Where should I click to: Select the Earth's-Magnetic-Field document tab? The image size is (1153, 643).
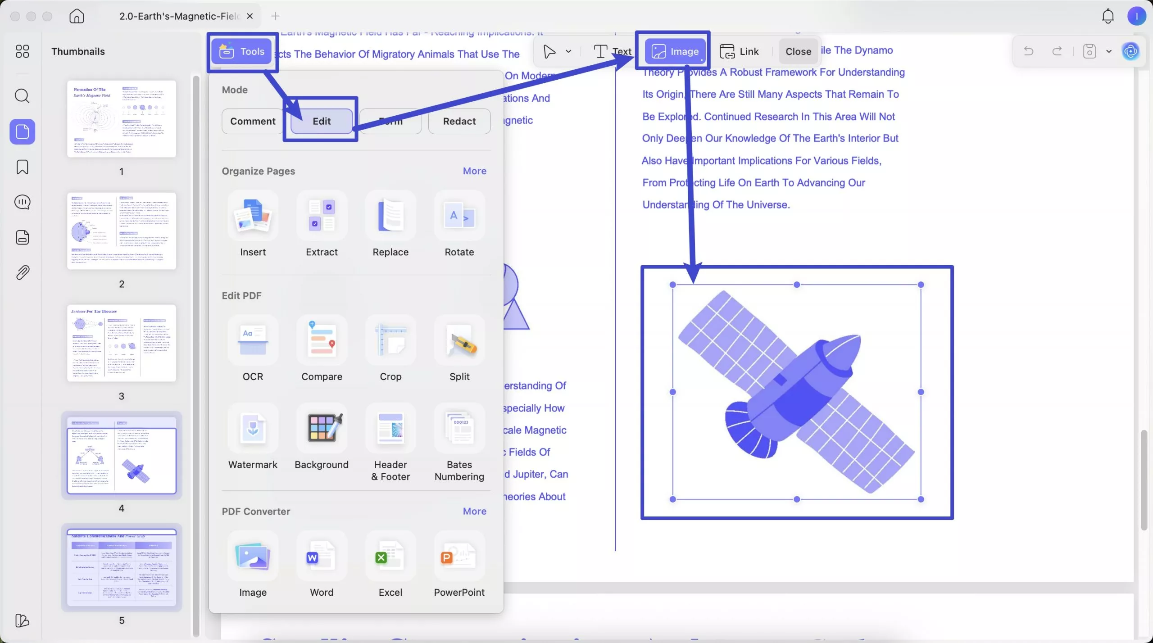179,16
